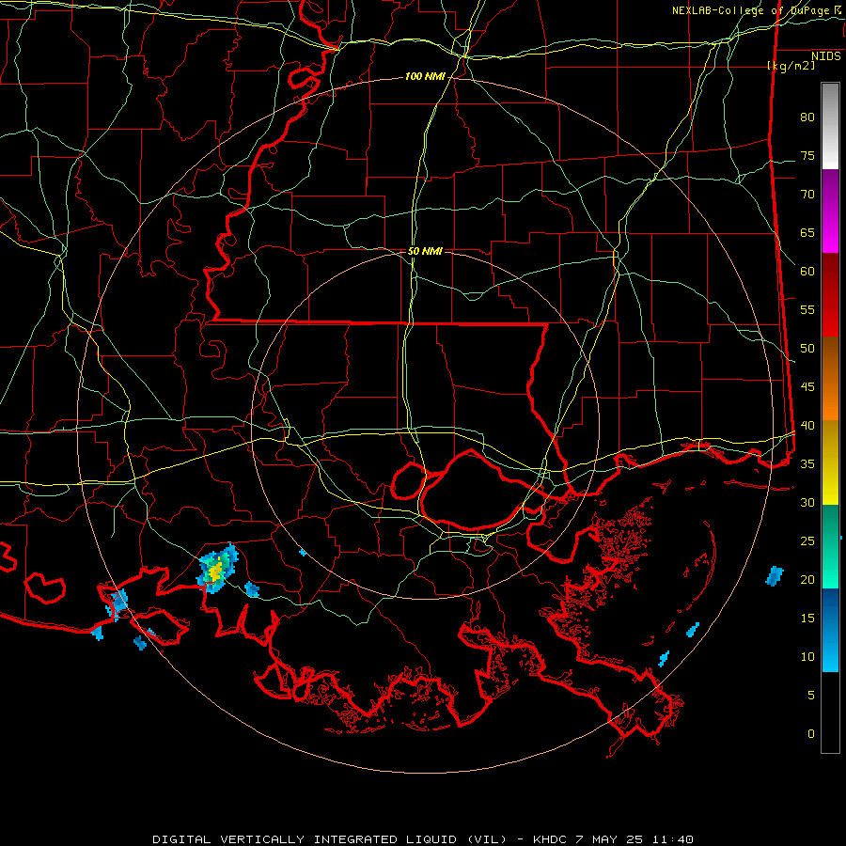
Task: Select the 50 value on color scale
Action: click(807, 348)
